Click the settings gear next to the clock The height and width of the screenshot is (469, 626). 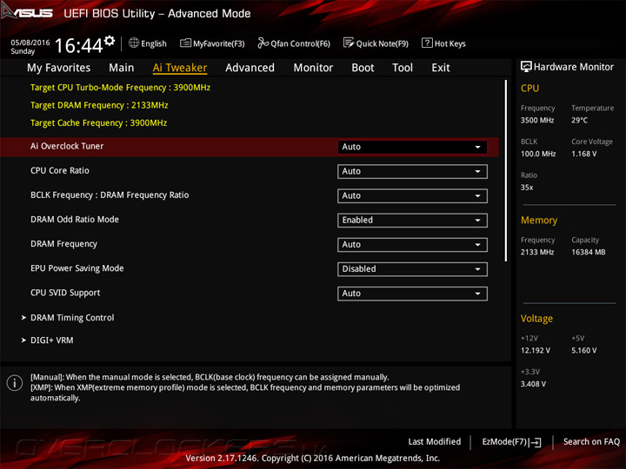(110, 40)
